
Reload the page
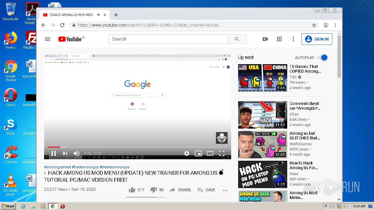(x=62, y=25)
